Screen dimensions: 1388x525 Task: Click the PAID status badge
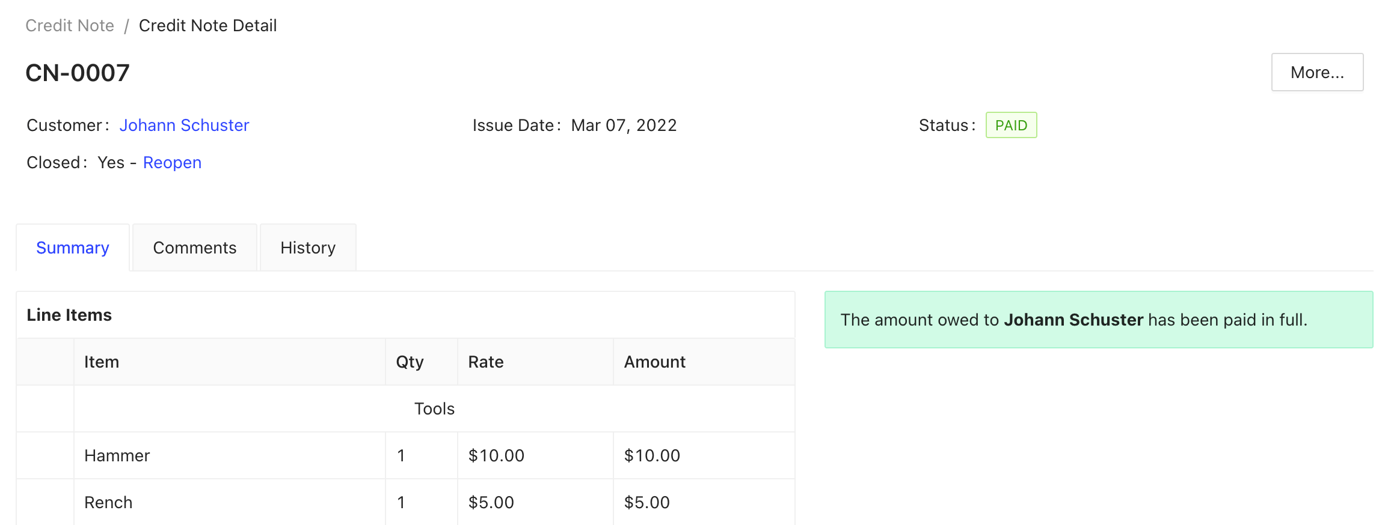1011,125
